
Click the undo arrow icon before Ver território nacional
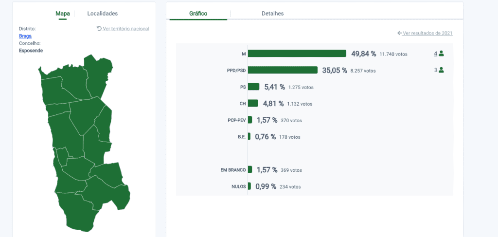click(99, 29)
